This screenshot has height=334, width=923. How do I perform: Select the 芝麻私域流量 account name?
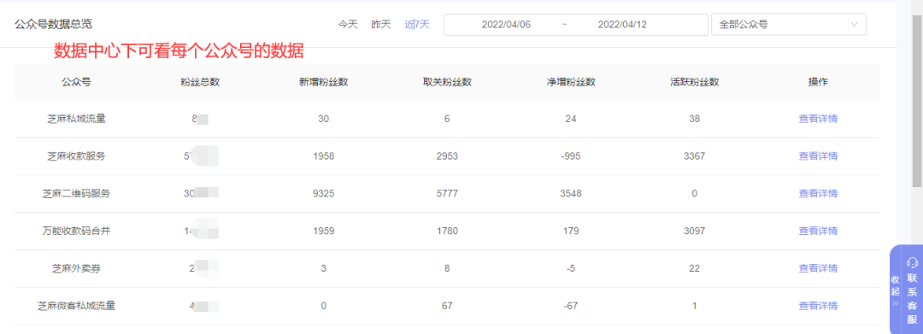[x=77, y=119]
